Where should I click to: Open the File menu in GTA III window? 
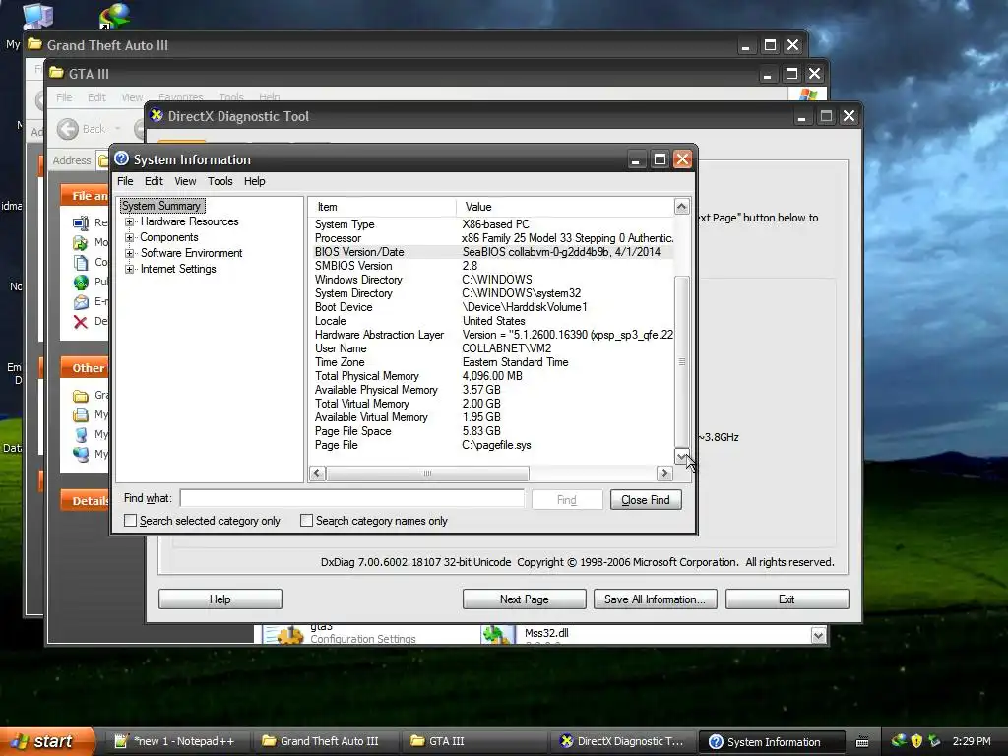click(x=64, y=97)
